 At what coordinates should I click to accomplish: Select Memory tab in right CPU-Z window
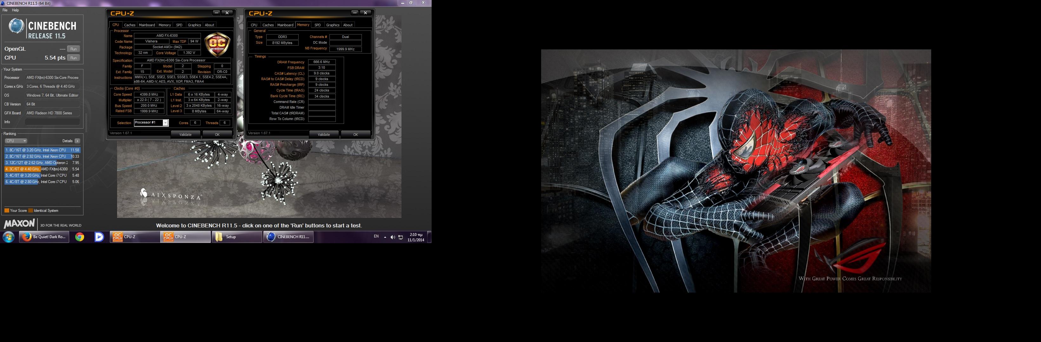click(x=303, y=25)
